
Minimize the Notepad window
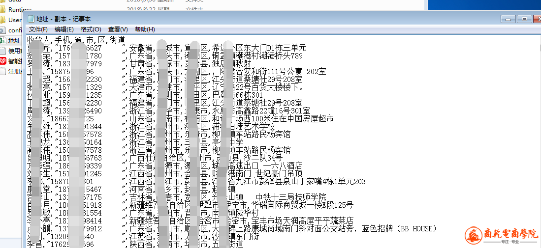[508, 19]
